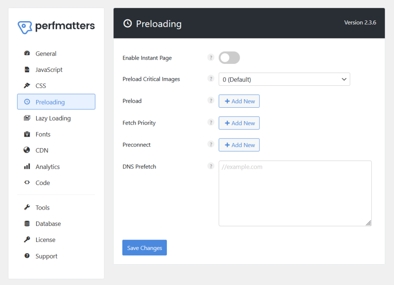Add new Preload entry

click(239, 101)
